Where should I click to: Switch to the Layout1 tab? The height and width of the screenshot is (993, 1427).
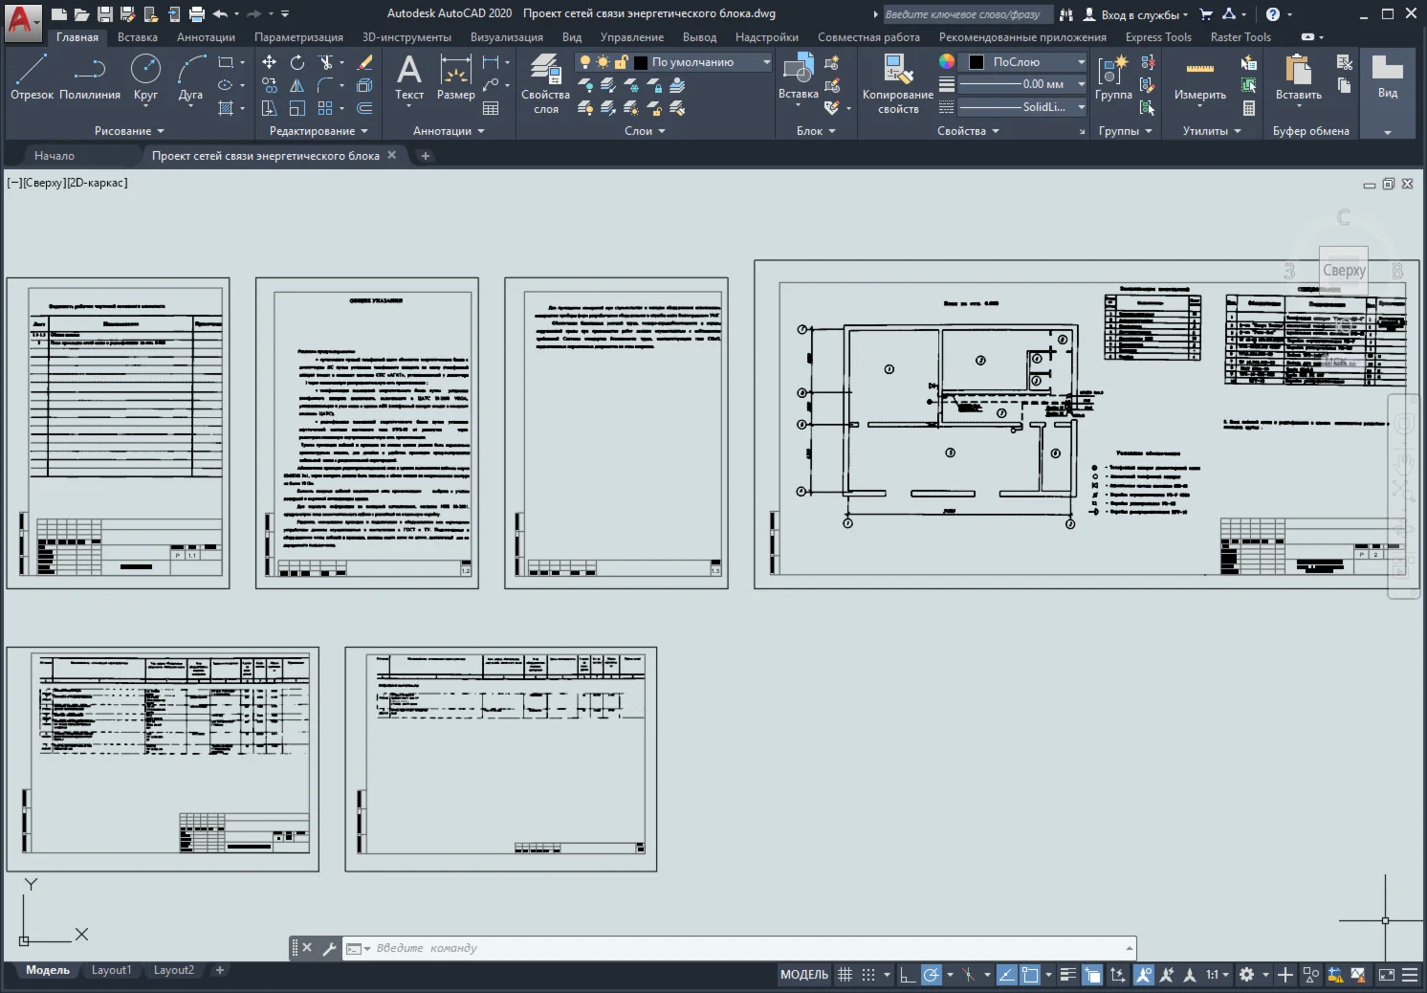point(111,970)
